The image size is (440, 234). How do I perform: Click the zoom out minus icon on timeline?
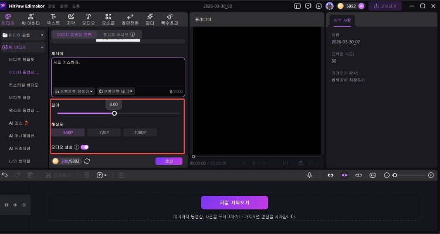387,175
